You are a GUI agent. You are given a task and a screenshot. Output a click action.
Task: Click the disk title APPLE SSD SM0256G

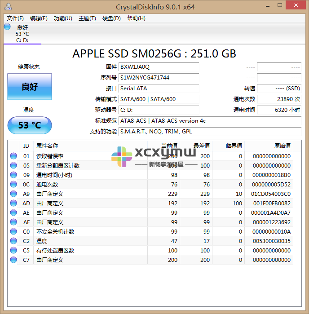(x=154, y=53)
